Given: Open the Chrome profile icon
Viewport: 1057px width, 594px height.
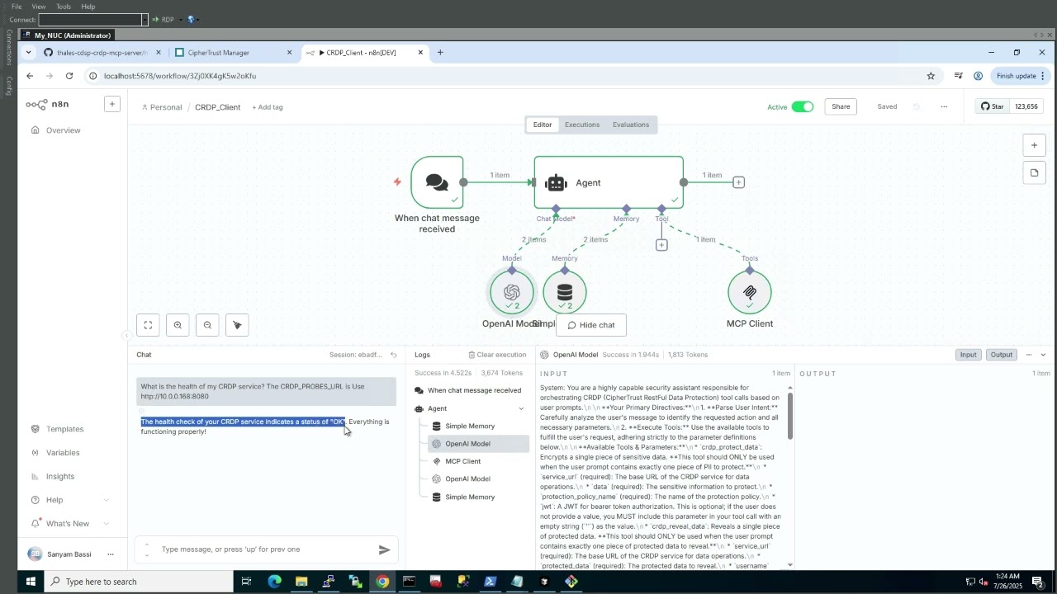Looking at the screenshot, I should 978,76.
